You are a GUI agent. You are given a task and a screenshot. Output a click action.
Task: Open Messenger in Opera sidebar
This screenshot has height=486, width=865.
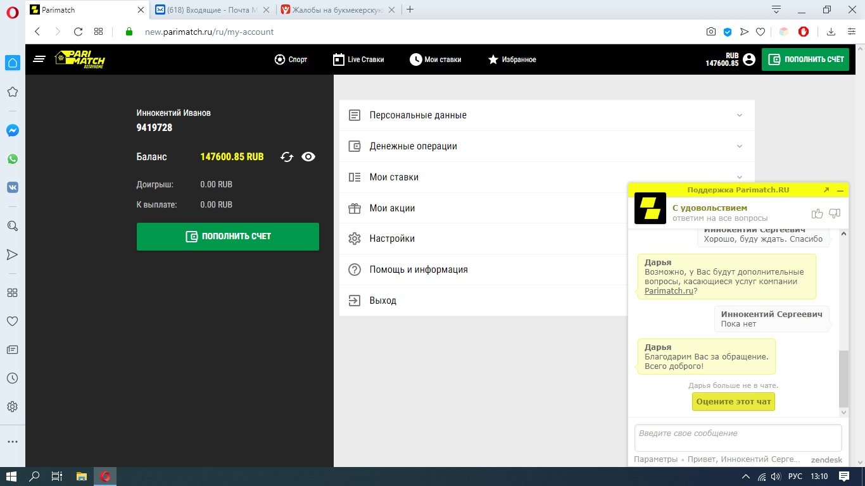tap(12, 130)
